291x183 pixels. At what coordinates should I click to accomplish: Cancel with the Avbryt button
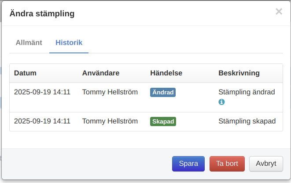pos(266,164)
